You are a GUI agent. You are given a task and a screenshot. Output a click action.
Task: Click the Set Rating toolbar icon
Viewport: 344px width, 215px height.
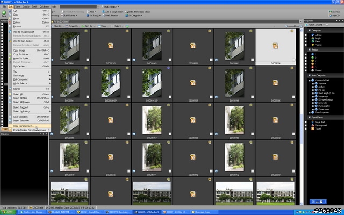point(88,16)
